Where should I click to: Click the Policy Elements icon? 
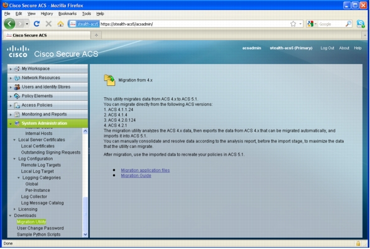coord(17,96)
